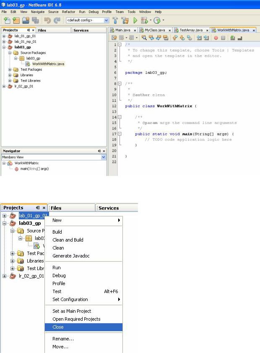Viewport: 260px width, 353px height.
Task: Click the Build Main Project hammer icon
Action: [x=115, y=21]
